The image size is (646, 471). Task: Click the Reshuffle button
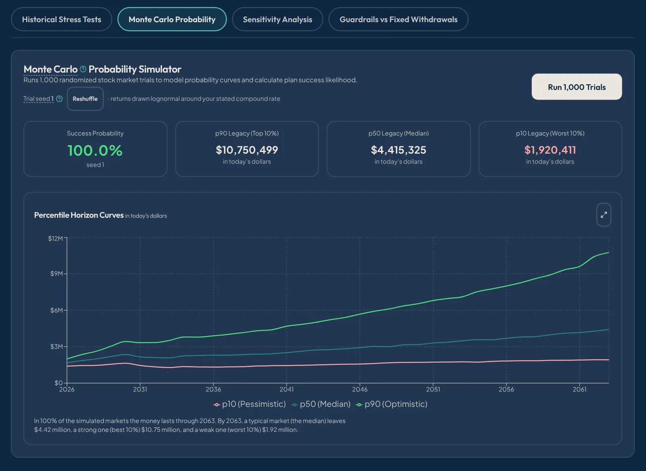(85, 99)
